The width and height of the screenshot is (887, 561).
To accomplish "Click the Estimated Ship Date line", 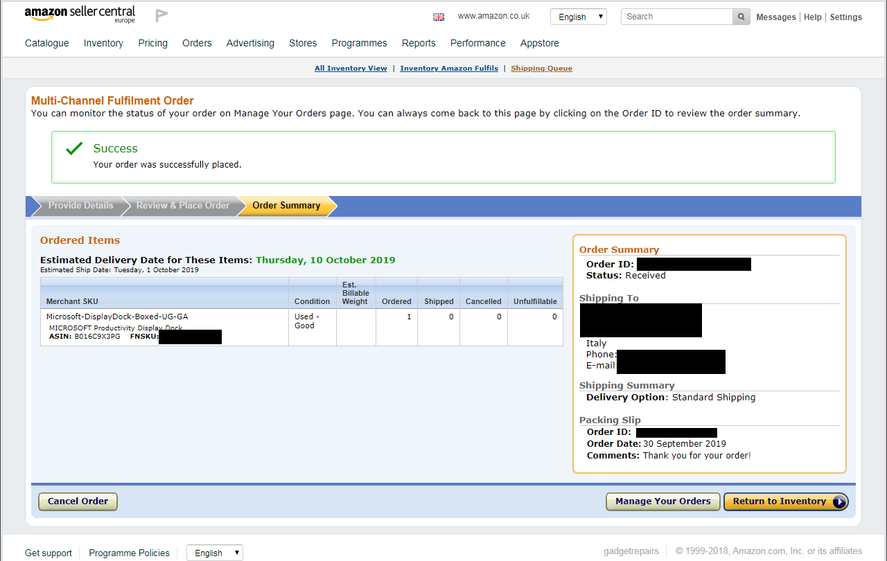I will point(119,270).
